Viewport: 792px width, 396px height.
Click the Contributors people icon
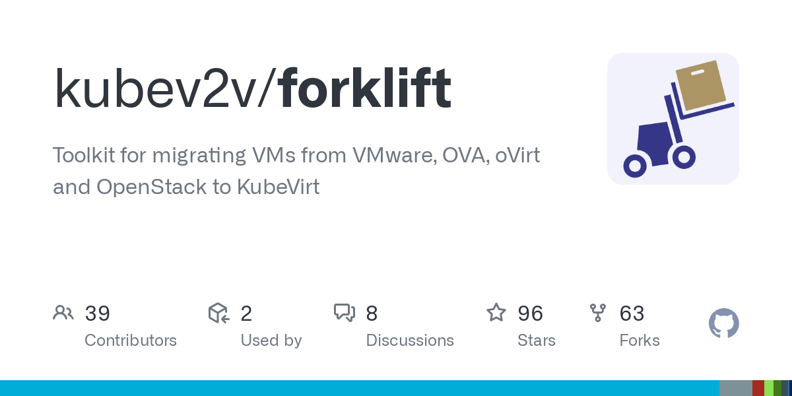[x=63, y=313]
